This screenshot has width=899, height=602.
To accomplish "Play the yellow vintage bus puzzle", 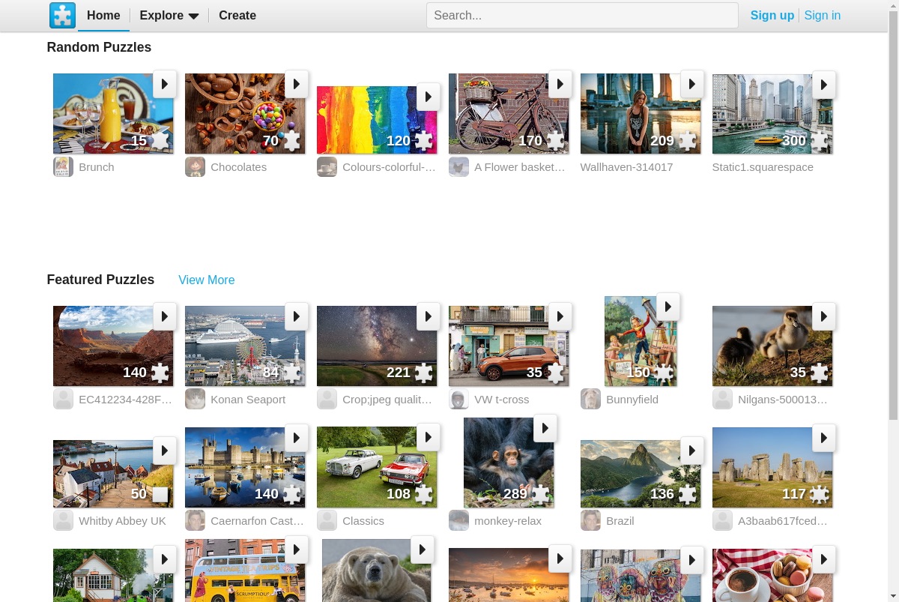I will pos(297,549).
